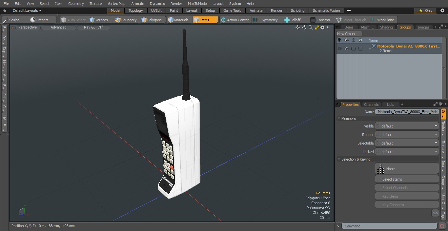The height and width of the screenshot is (231, 448).
Task: Open the Vertex Map menu
Action: pyautogui.click(x=116, y=4)
